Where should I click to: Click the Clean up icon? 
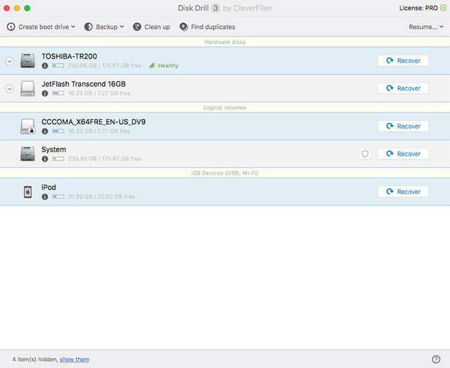[x=137, y=27]
